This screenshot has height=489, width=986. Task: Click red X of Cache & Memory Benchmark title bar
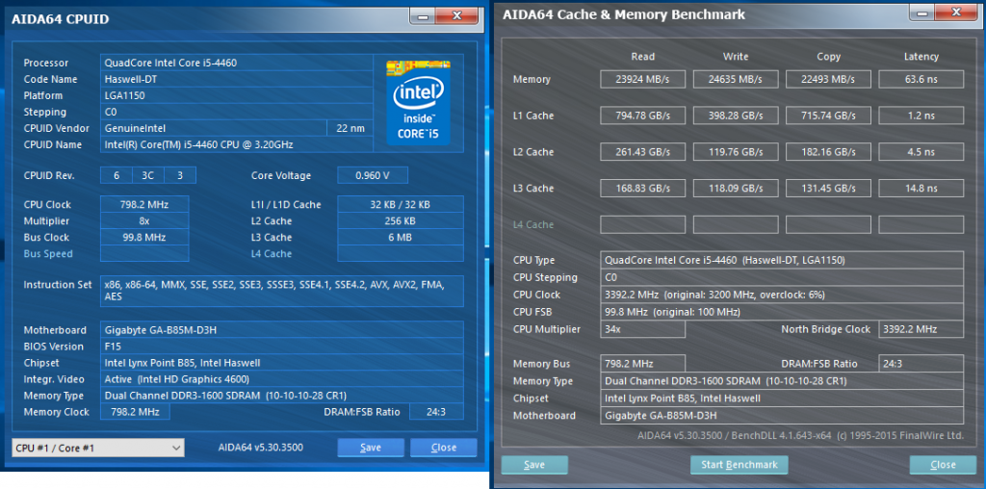(956, 12)
